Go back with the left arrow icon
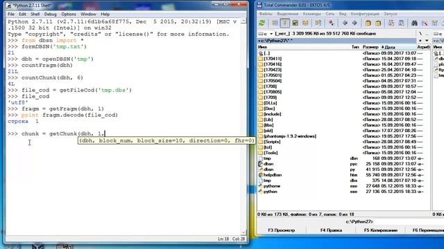 [x=345, y=23]
